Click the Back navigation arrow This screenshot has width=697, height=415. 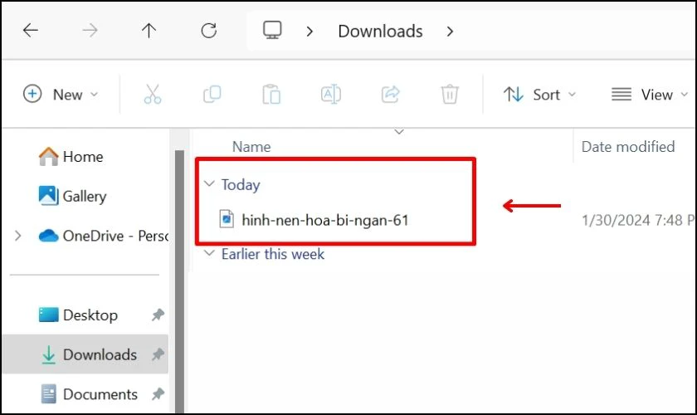(x=31, y=31)
